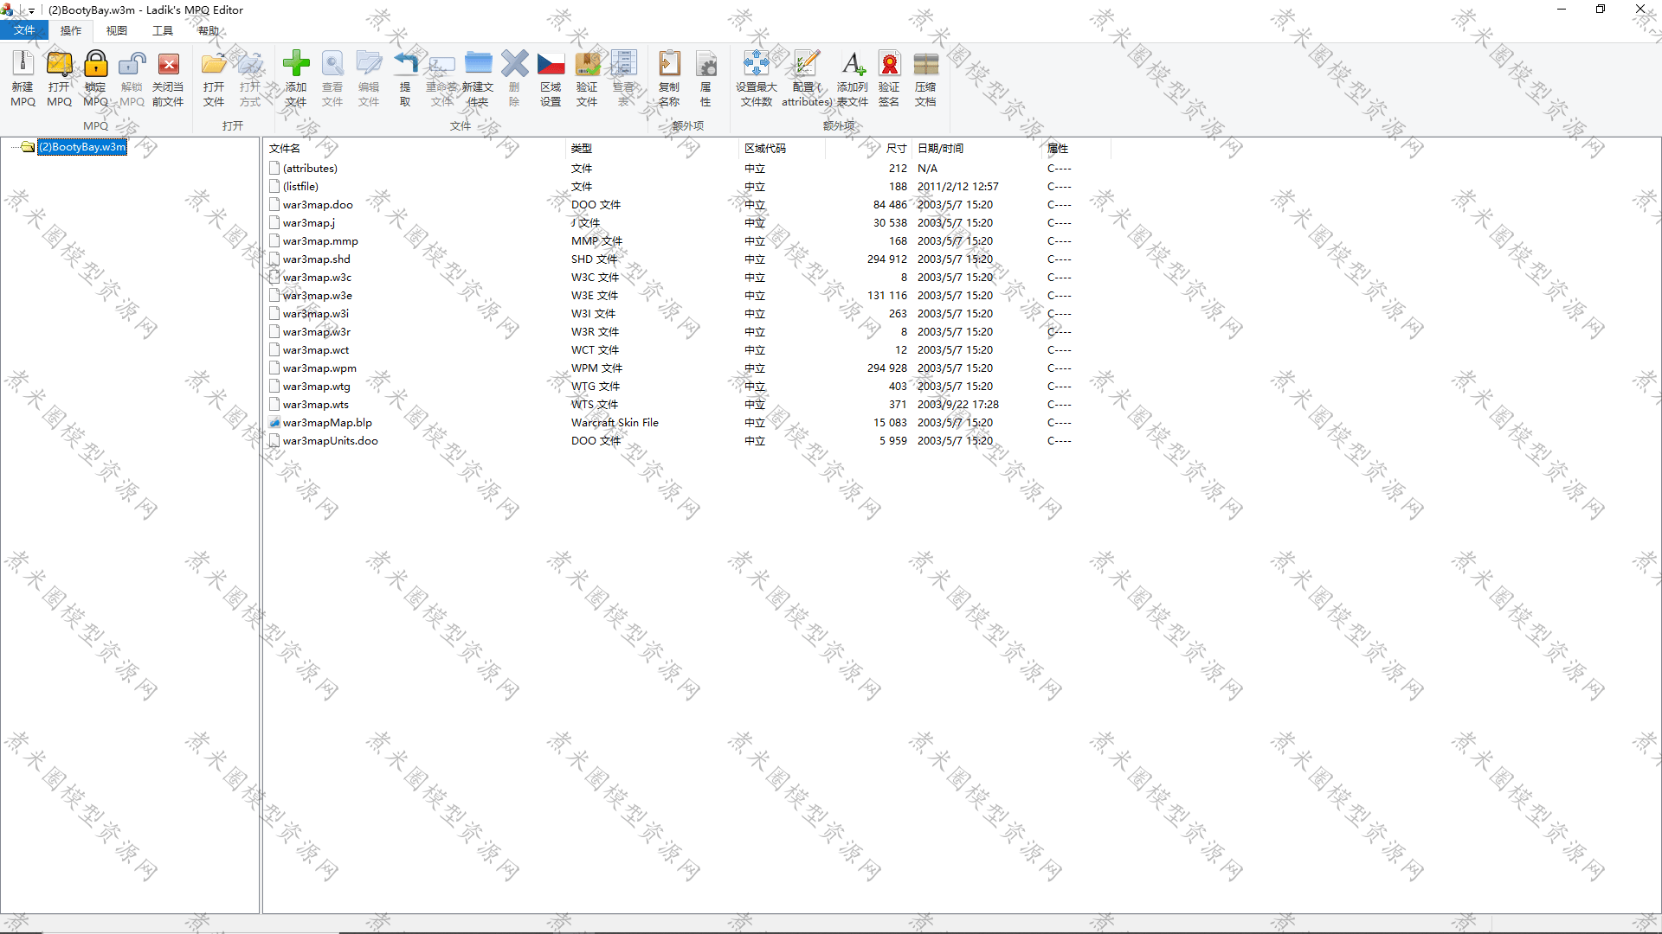Select the (2)BootyBay.w3m tree node
This screenshot has height=934, width=1662.
tap(82, 147)
